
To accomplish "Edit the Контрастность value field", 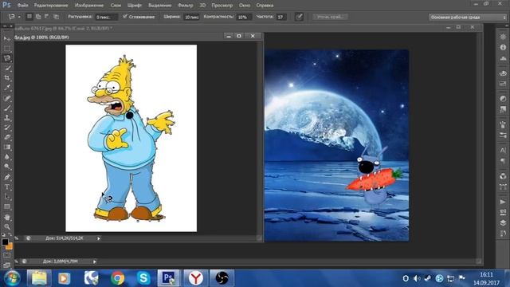I will 244,18.
